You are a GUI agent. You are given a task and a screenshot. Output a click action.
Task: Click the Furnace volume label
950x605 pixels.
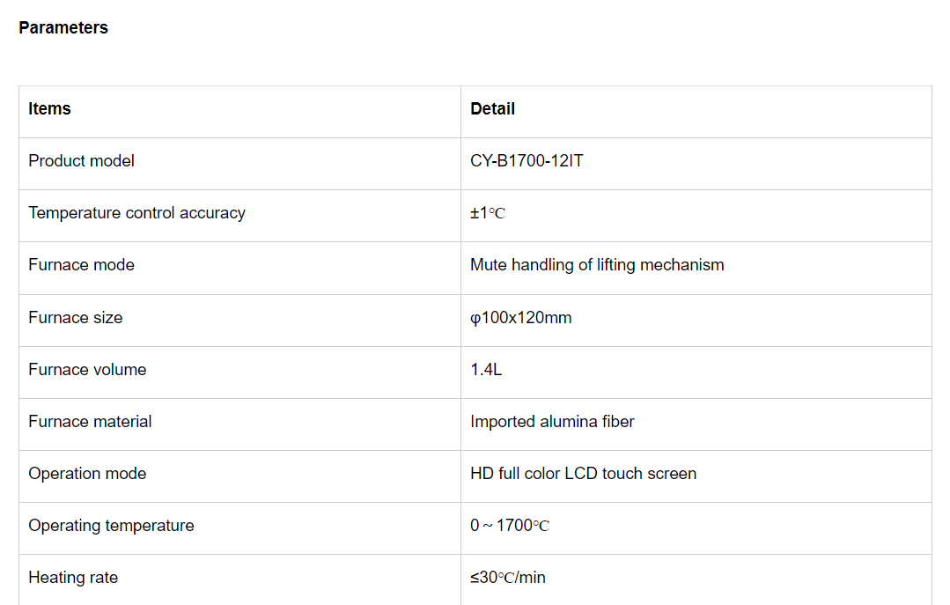(x=87, y=370)
